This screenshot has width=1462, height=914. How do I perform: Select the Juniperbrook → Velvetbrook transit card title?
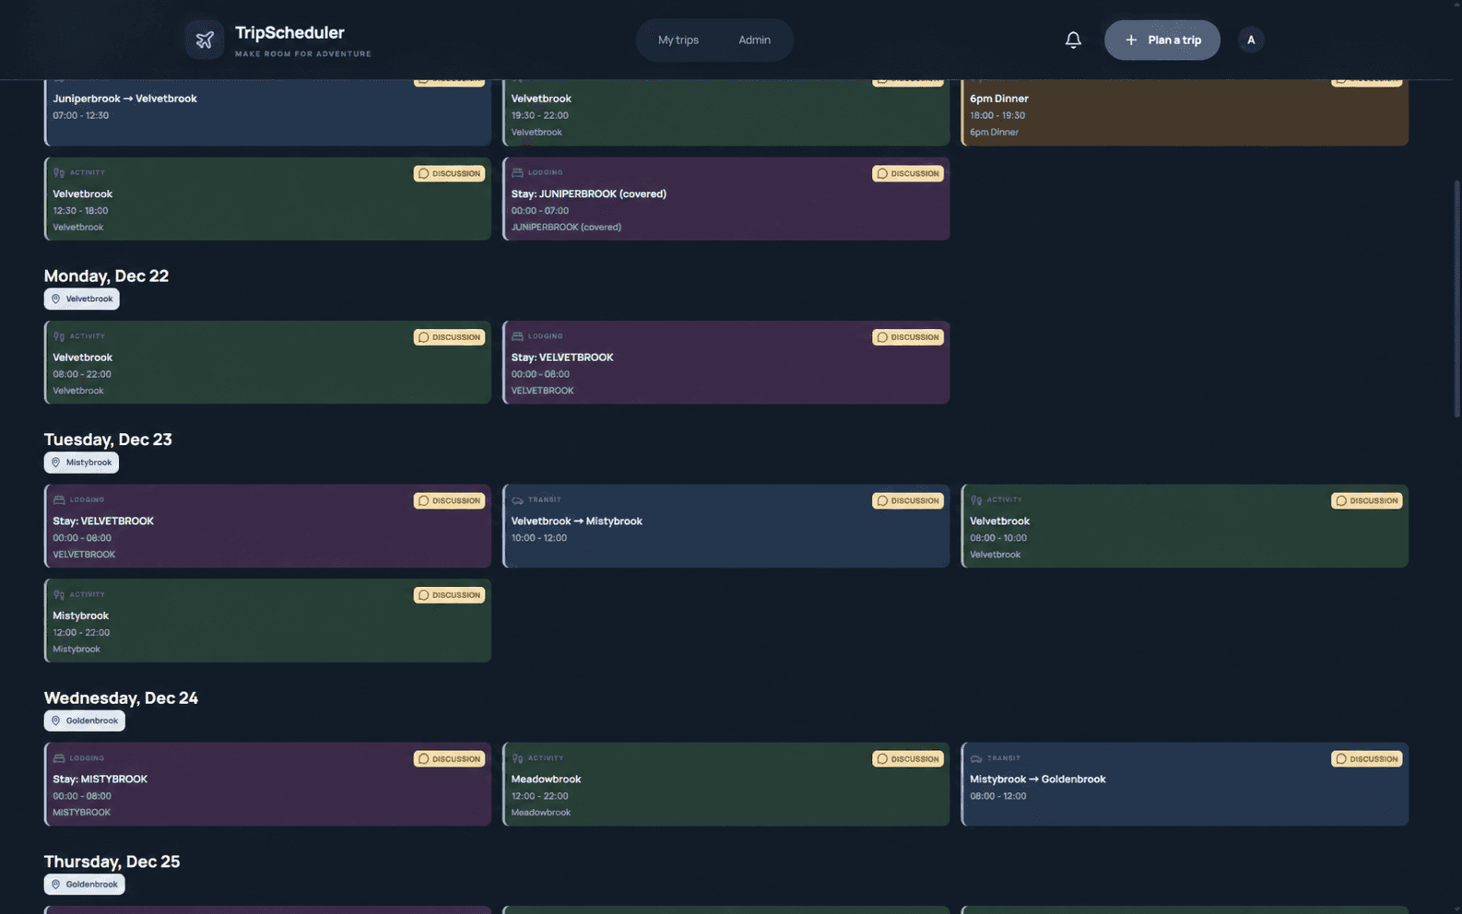[124, 99]
